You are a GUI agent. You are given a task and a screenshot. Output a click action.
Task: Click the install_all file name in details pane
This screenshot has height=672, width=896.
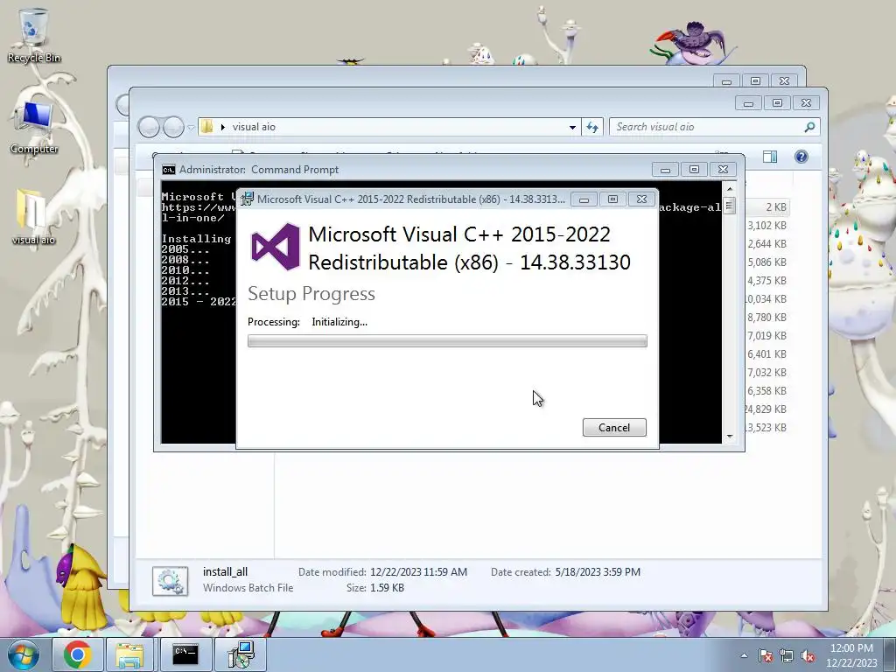click(225, 571)
